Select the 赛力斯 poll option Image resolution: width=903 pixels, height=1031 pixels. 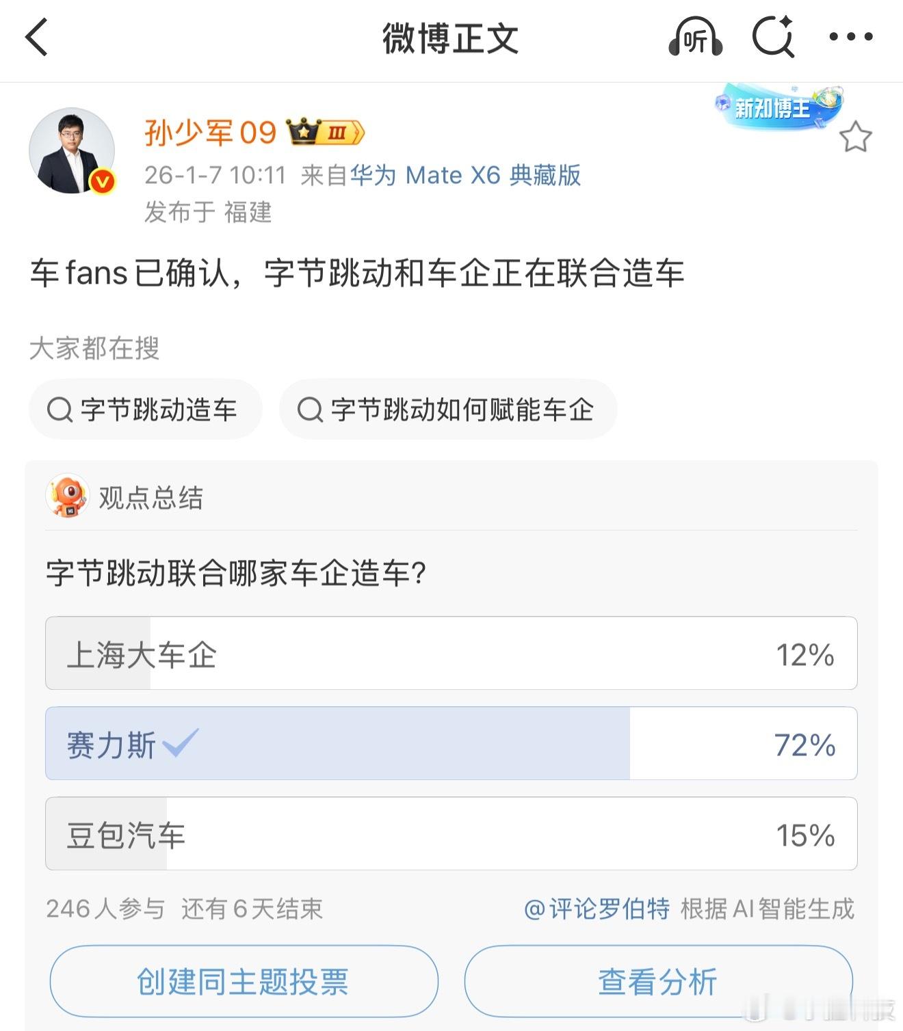(x=451, y=744)
